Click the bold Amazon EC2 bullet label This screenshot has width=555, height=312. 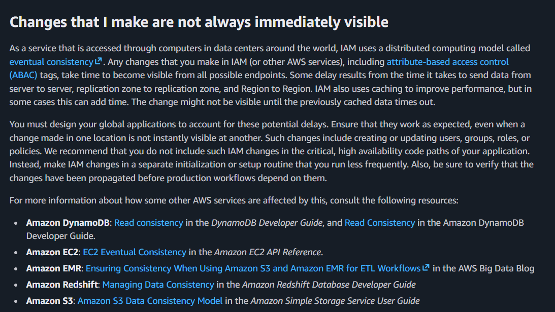pos(52,252)
